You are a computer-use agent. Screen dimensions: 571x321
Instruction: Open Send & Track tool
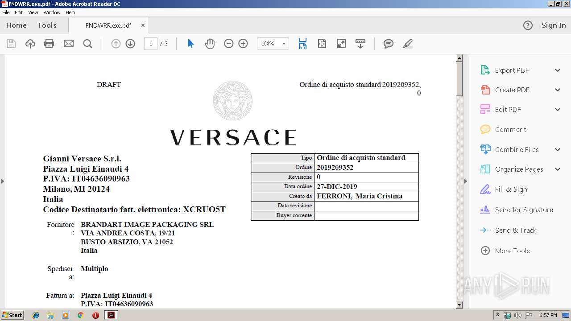[x=508, y=230]
